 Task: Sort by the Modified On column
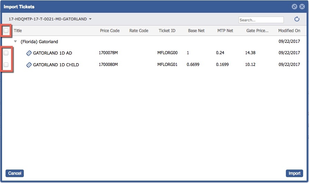(x=289, y=31)
